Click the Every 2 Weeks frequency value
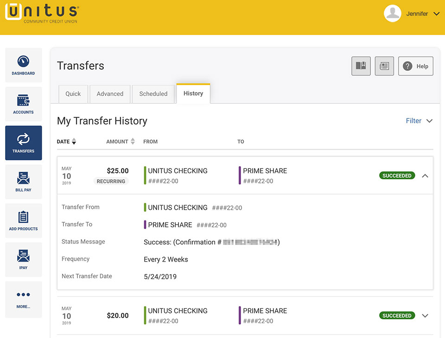The width and height of the screenshot is (445, 338). tap(166, 259)
